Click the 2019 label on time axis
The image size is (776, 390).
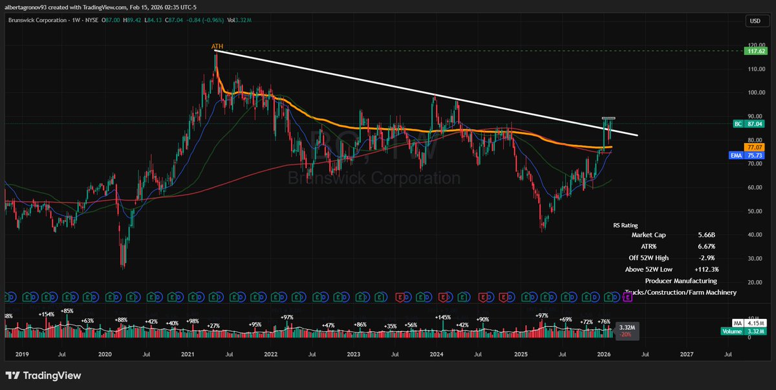pyautogui.click(x=22, y=354)
